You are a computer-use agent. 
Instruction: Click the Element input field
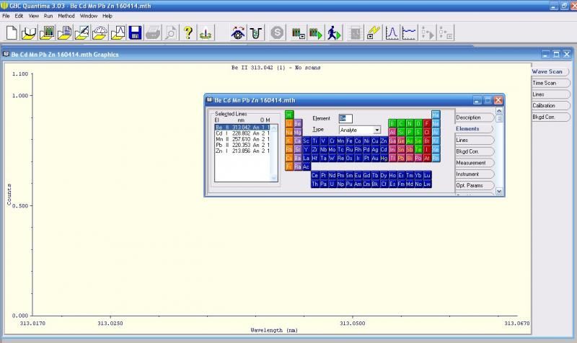pos(345,118)
